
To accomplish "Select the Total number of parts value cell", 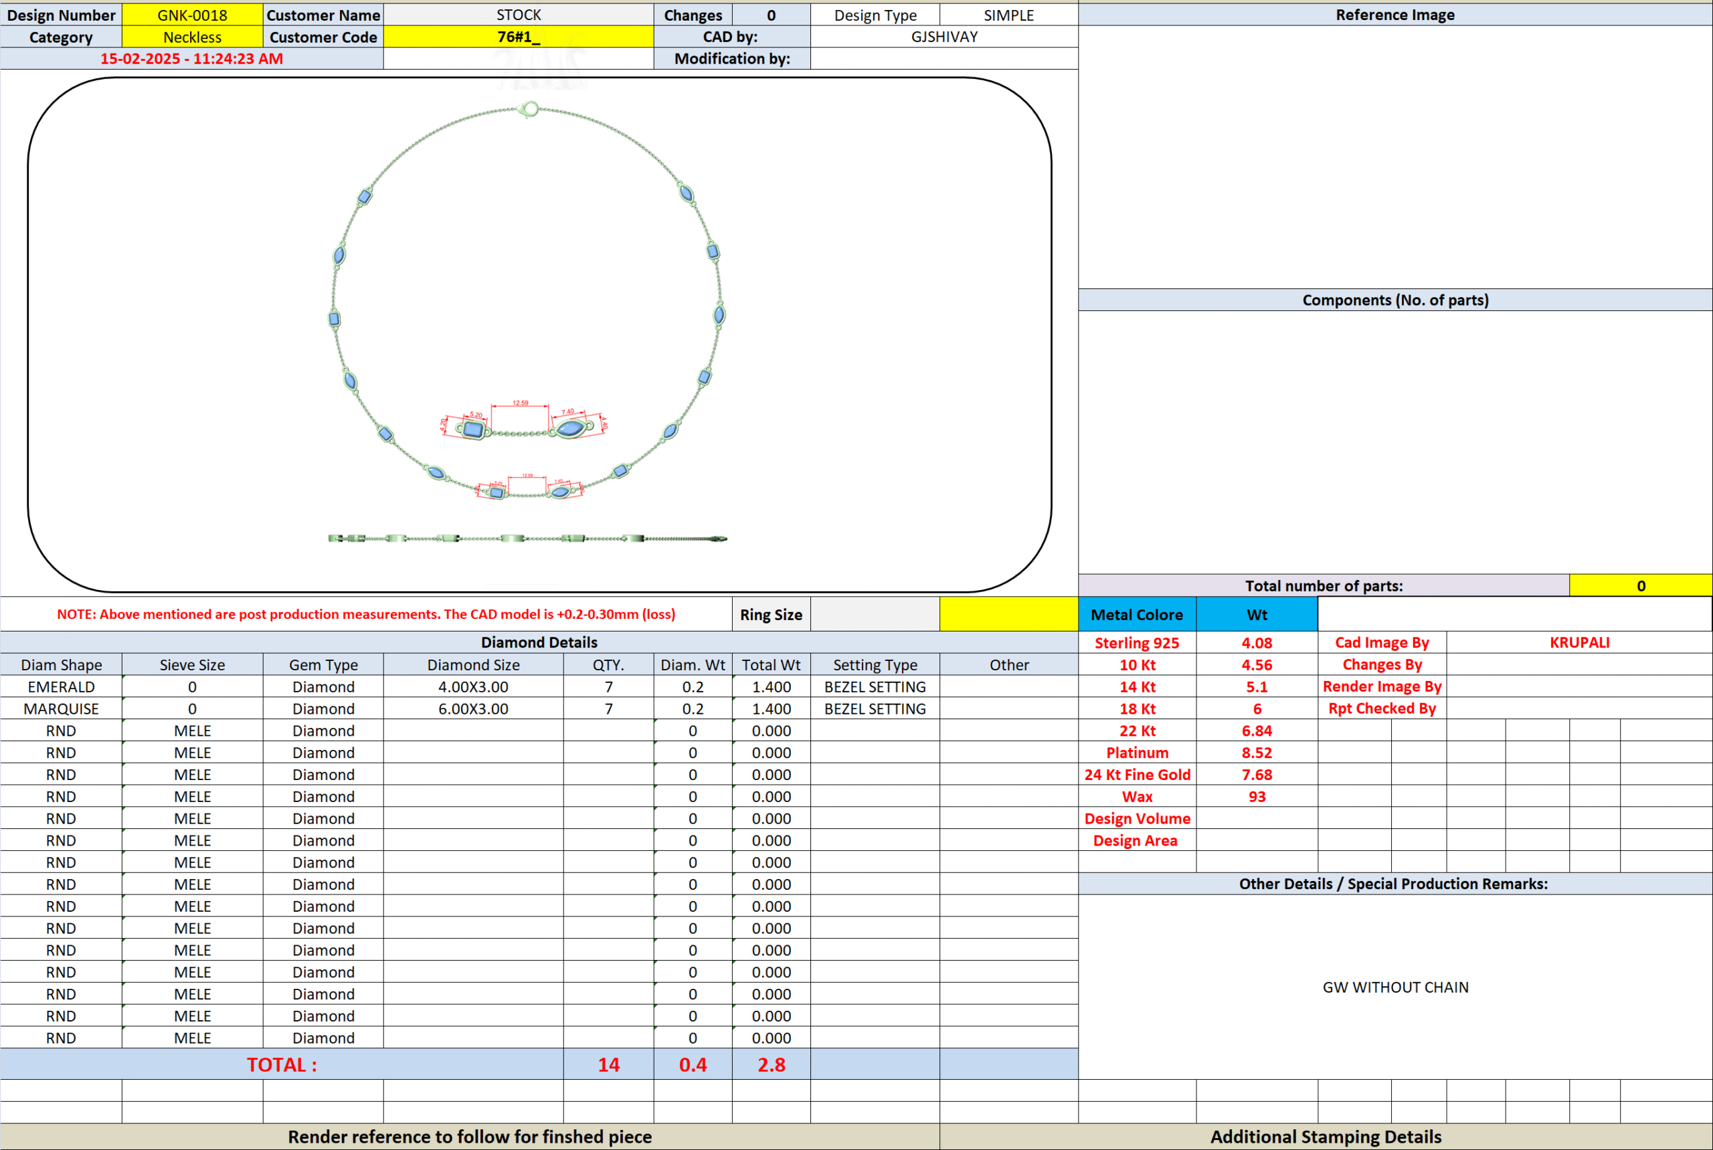I will tap(1640, 585).
